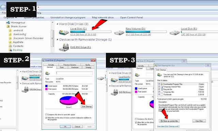Open the File menu
The image size is (218, 131).
tap(4, 13)
